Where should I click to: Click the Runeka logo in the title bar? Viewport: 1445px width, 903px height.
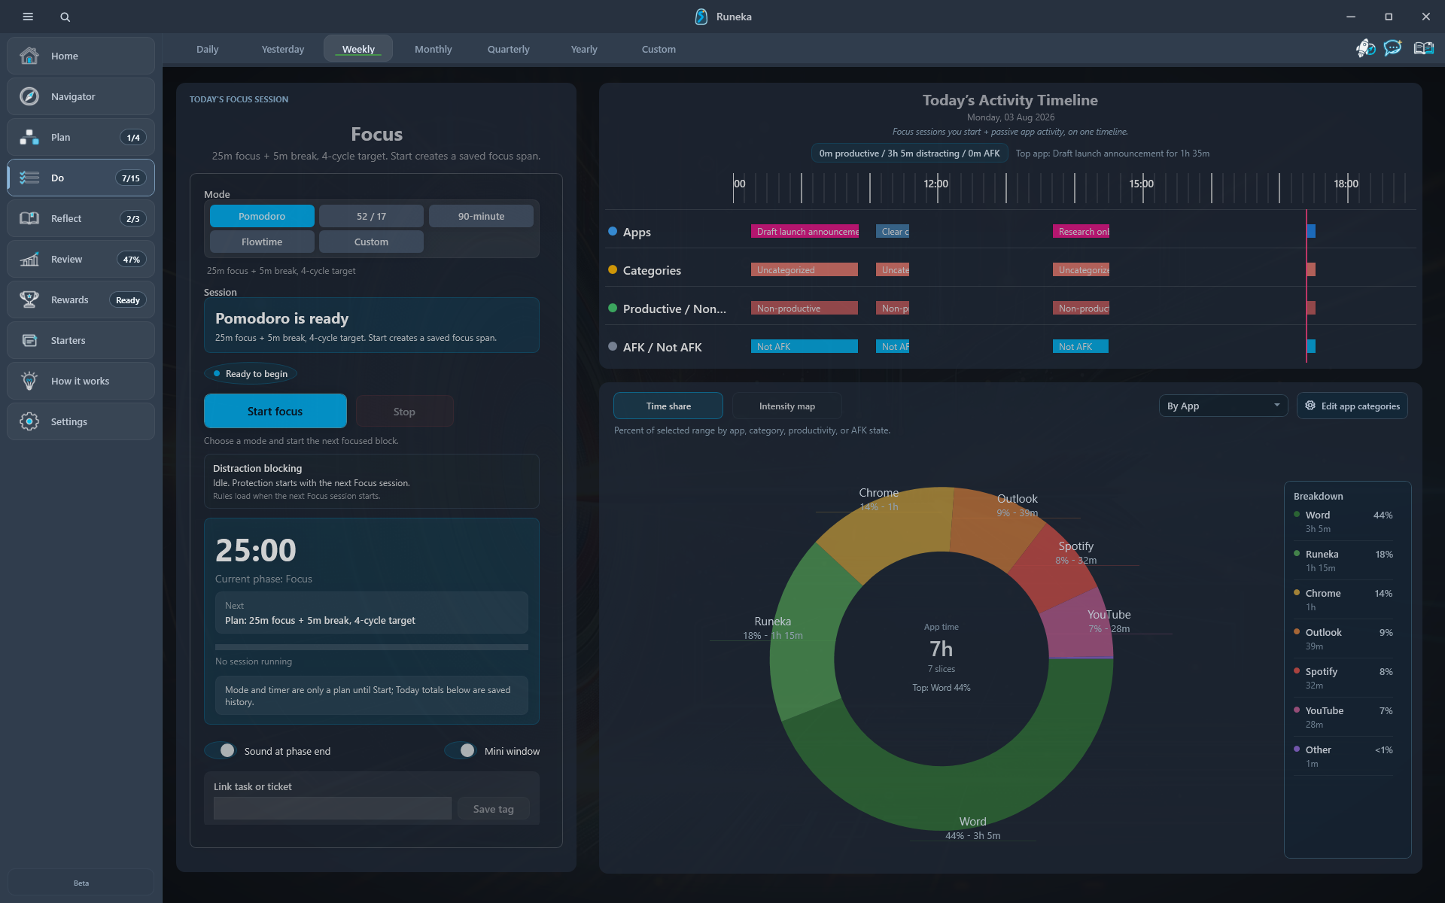click(x=701, y=17)
